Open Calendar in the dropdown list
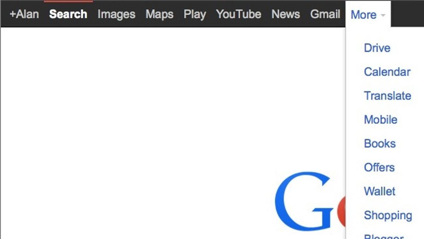424x239 pixels. (x=387, y=72)
